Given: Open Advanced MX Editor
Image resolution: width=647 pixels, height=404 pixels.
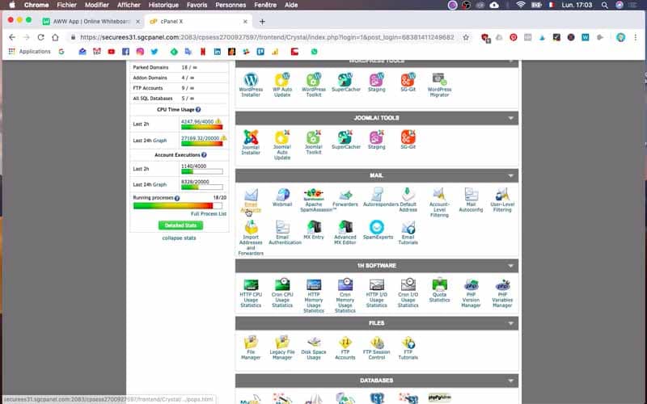Looking at the screenshot, I should [x=345, y=234].
